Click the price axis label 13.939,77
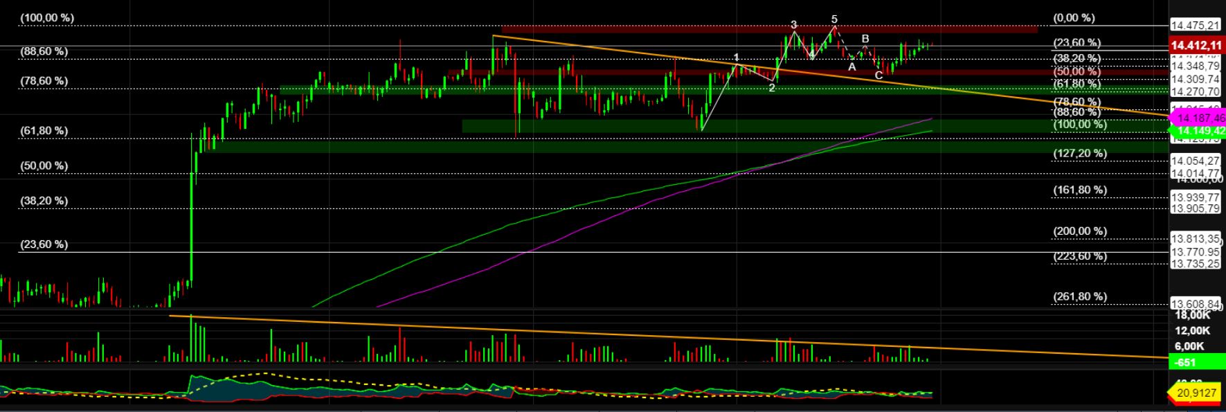Viewport: 1226px width, 412px height. coord(1196,197)
